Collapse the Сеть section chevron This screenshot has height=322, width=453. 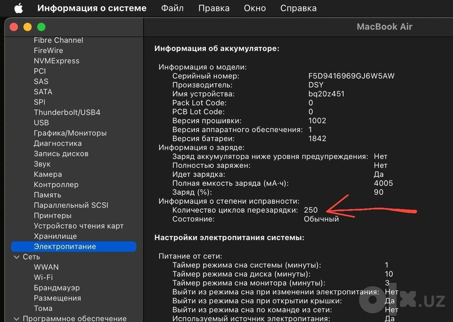(x=17, y=257)
